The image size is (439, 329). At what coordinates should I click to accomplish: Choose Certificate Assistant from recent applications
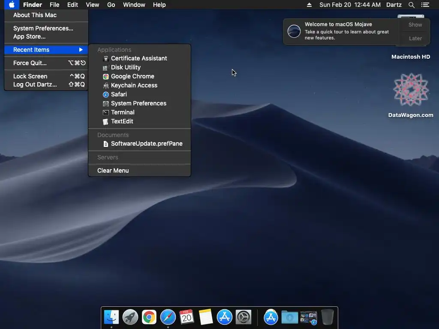point(139,58)
